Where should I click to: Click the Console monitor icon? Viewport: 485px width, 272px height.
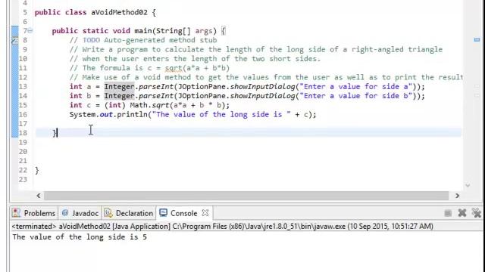coord(164,213)
